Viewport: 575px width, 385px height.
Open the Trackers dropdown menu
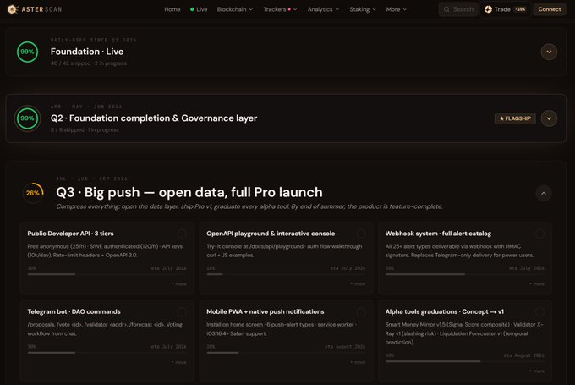click(x=280, y=9)
